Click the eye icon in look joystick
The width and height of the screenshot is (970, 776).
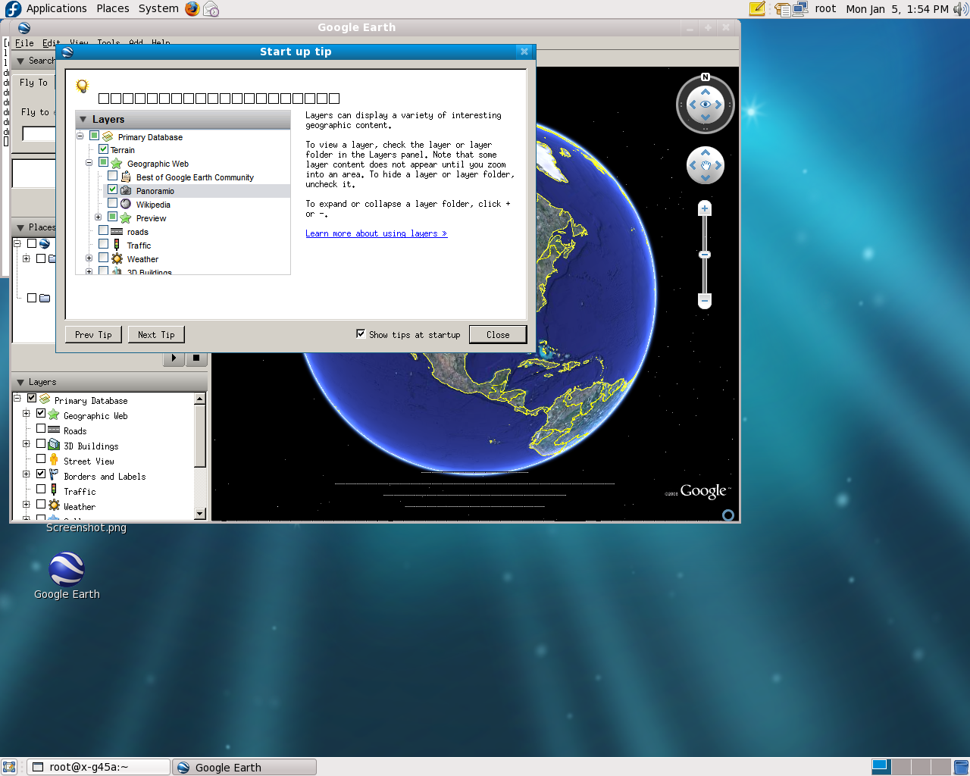[706, 105]
